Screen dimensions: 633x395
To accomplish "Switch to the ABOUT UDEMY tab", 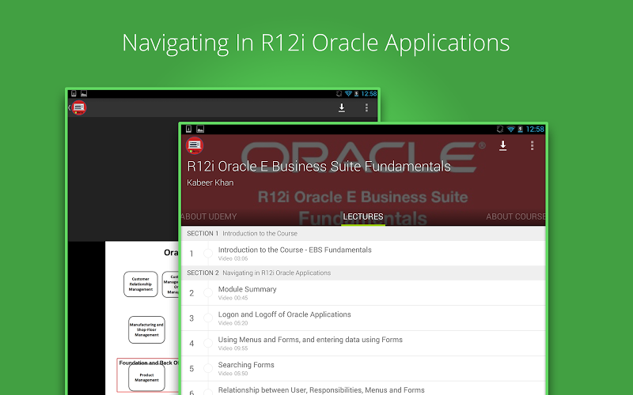I will point(209,216).
